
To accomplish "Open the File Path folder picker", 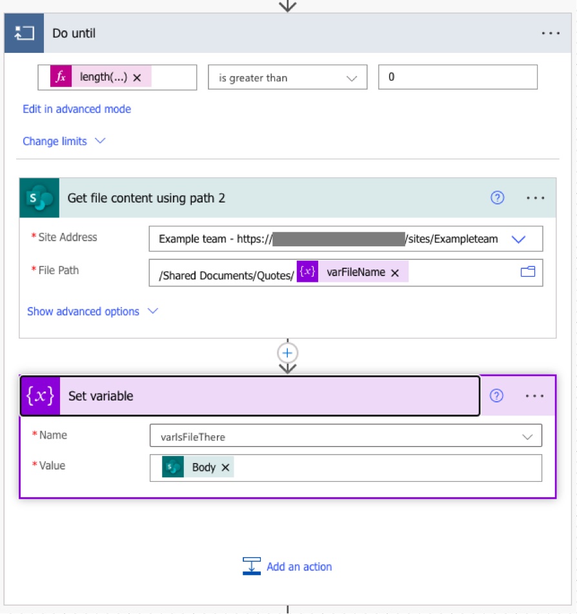I will [528, 272].
